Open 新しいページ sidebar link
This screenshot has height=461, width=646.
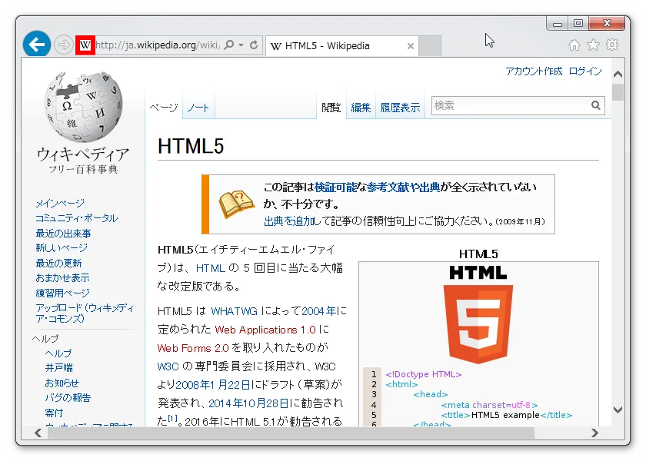62,247
